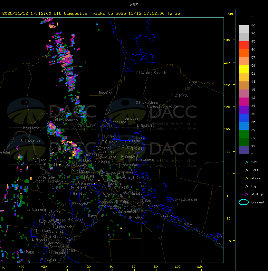Click the 'S_Francisco' place label

point(115,122)
